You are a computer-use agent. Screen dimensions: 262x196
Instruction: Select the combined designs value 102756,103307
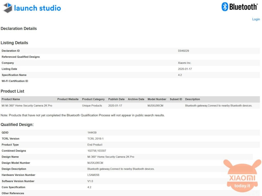pyautogui.click(x=97, y=151)
